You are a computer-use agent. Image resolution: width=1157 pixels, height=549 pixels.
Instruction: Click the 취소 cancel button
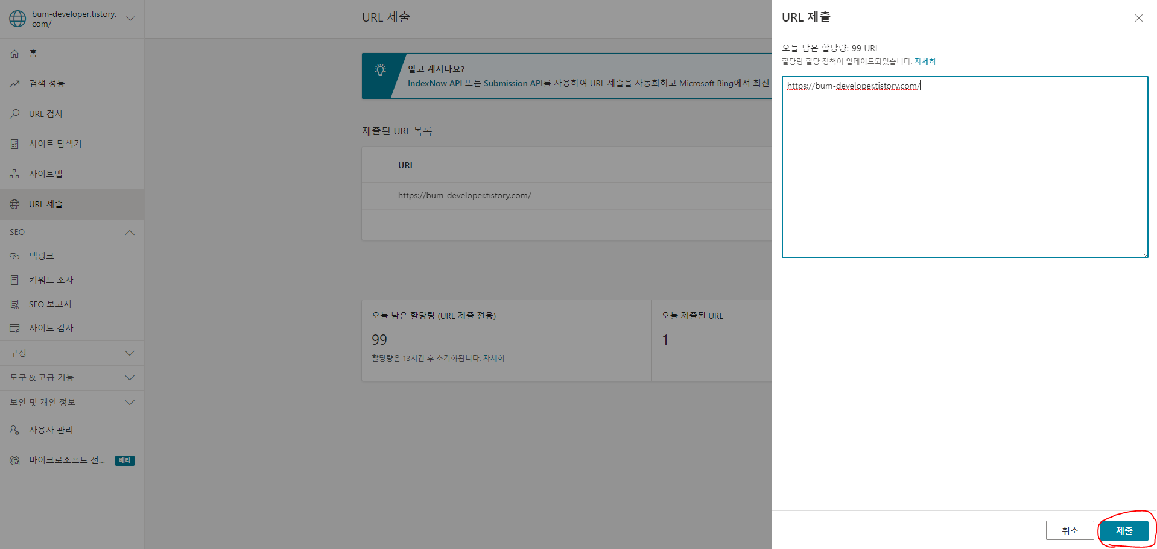point(1070,530)
